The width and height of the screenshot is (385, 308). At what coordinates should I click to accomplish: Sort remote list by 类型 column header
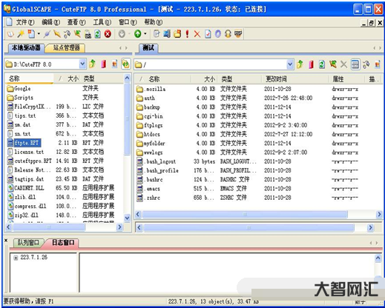239,79
